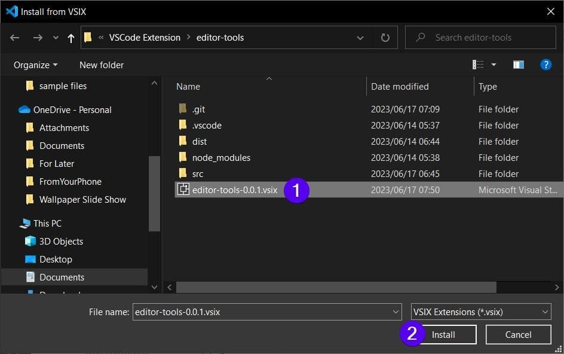This screenshot has height=354, width=564.
Task: Go back using the left arrow
Action: pos(15,38)
